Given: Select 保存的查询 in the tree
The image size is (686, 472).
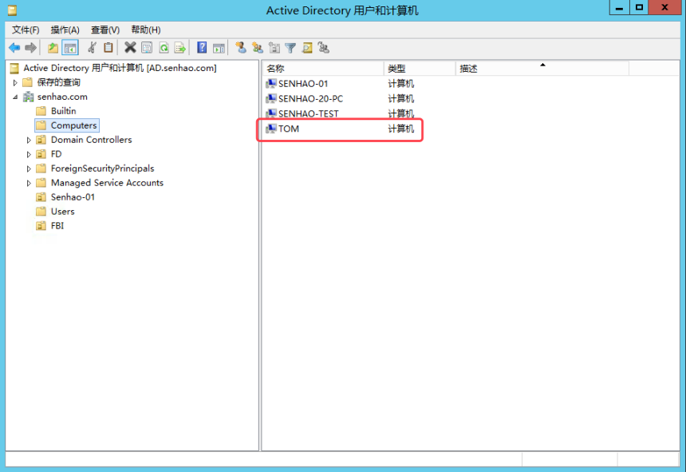Looking at the screenshot, I should pyautogui.click(x=58, y=82).
